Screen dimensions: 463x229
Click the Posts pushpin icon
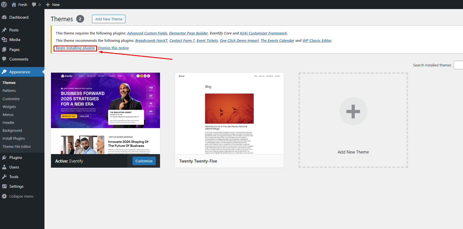click(x=4, y=30)
